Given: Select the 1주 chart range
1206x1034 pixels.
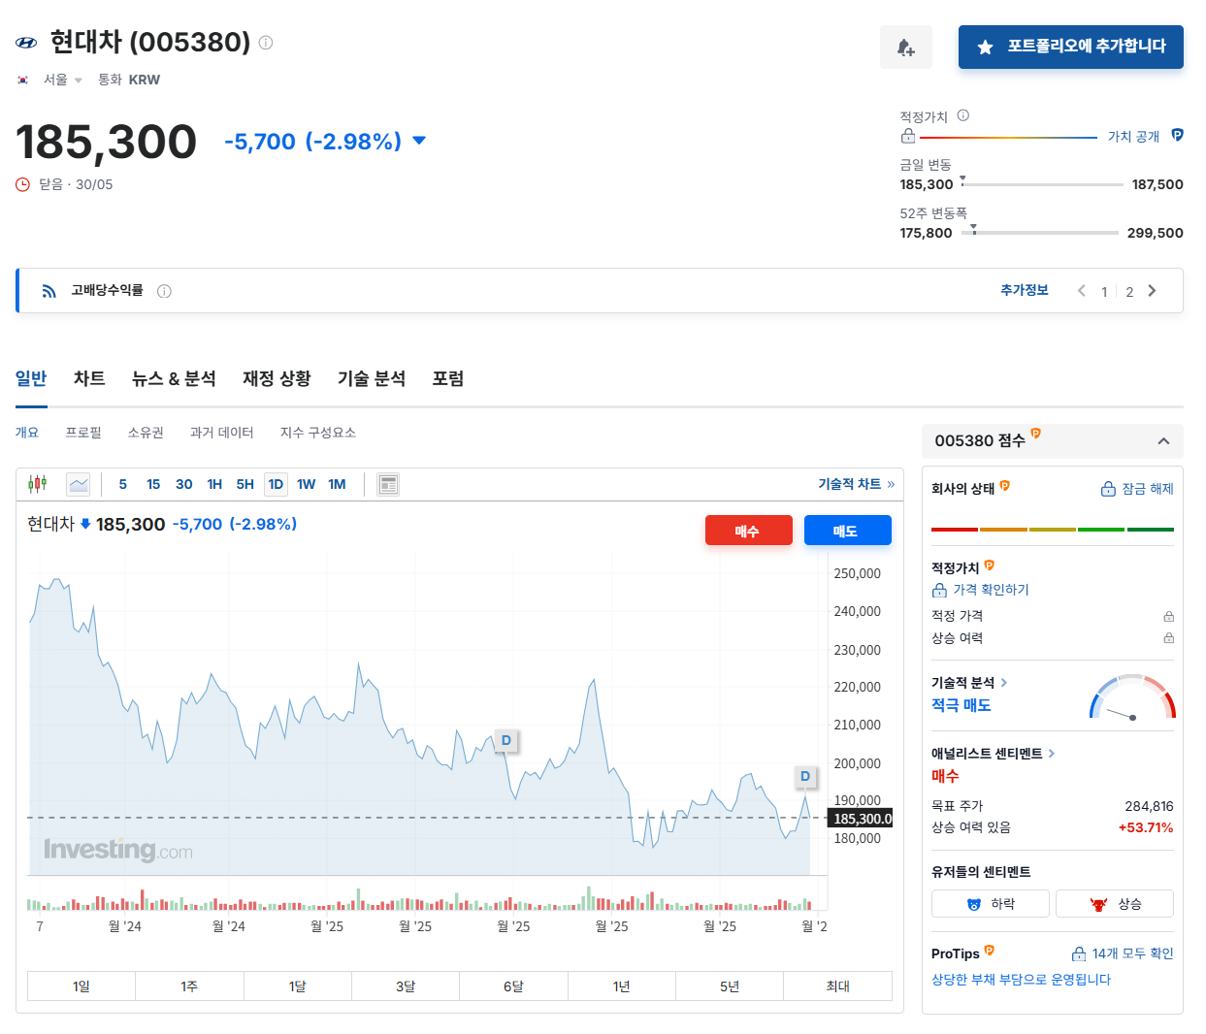Looking at the screenshot, I should tap(189, 986).
